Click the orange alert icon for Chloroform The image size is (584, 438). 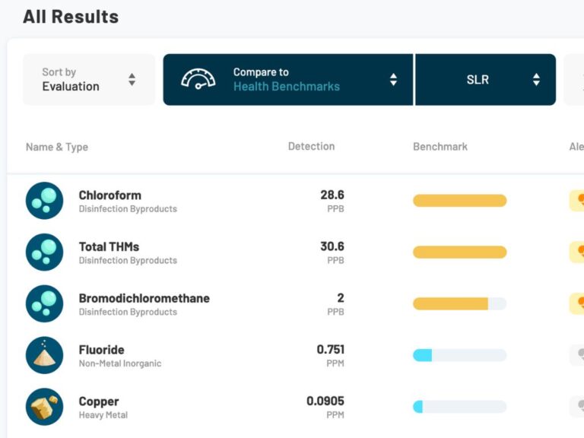pos(578,200)
